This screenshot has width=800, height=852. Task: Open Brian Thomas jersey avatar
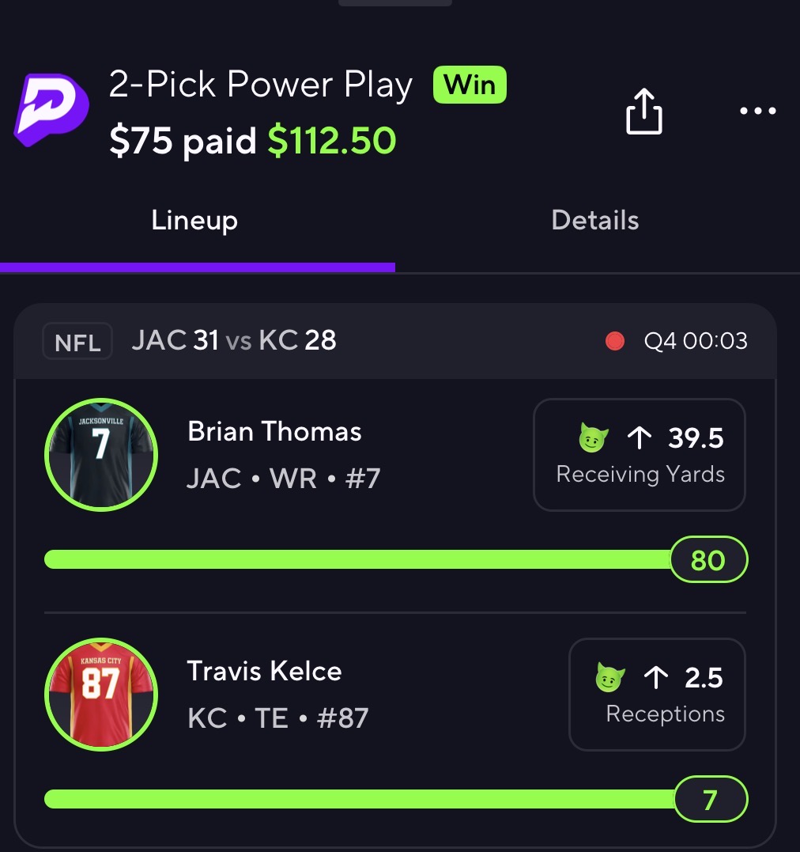point(101,455)
